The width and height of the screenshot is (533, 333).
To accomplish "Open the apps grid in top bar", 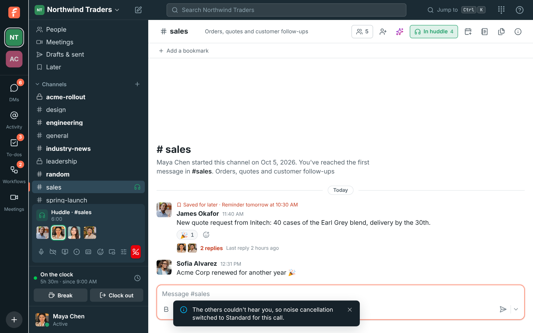I will 501,10.
